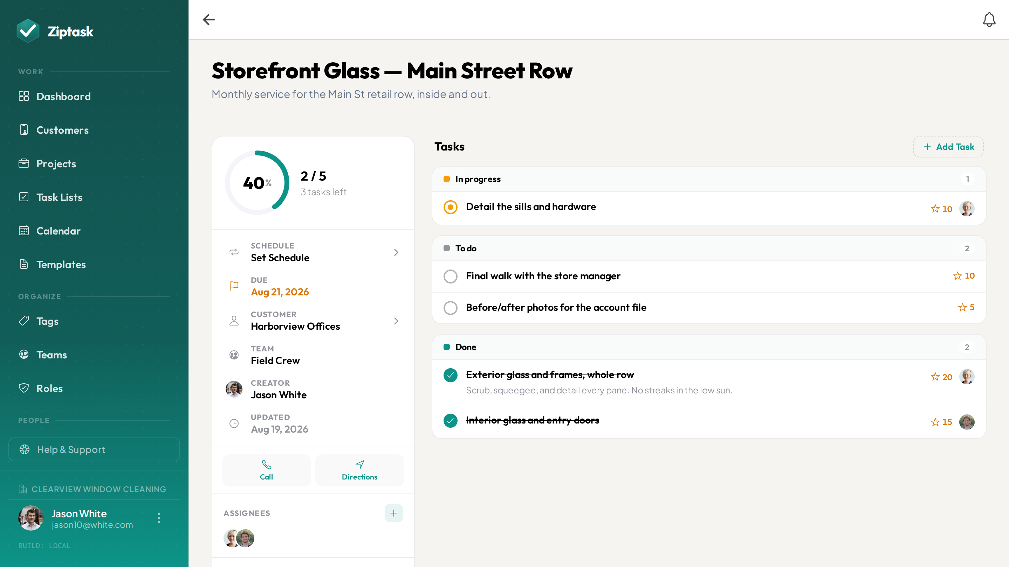1009x567 pixels.
Task: Expand the Set Schedule row chevron
Action: pos(396,252)
